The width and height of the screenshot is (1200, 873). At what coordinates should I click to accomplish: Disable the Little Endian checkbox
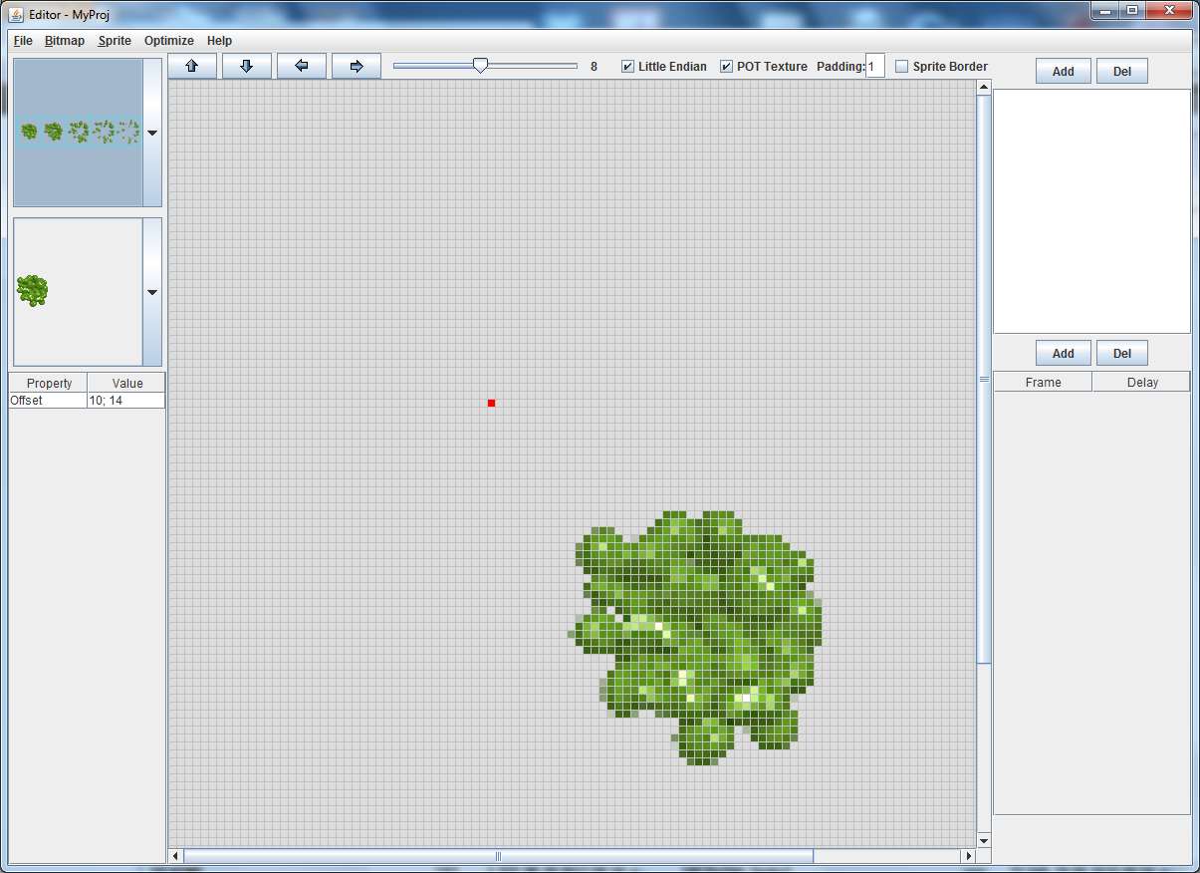click(x=627, y=66)
